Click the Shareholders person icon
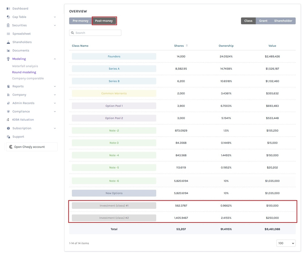 (x=8, y=42)
